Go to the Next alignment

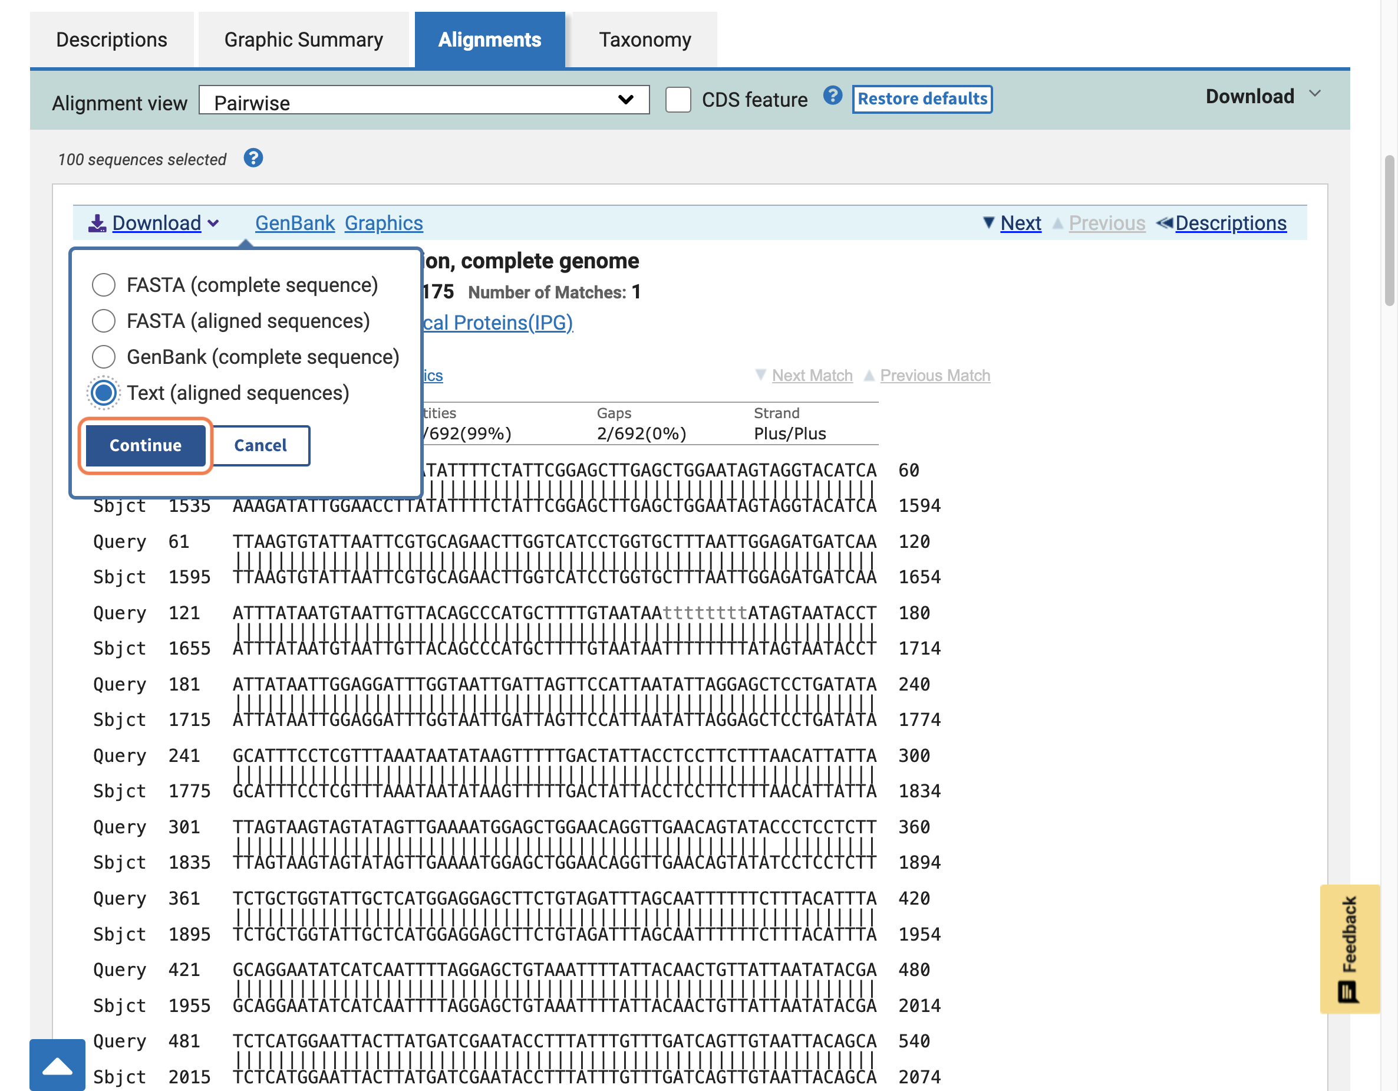[1020, 223]
